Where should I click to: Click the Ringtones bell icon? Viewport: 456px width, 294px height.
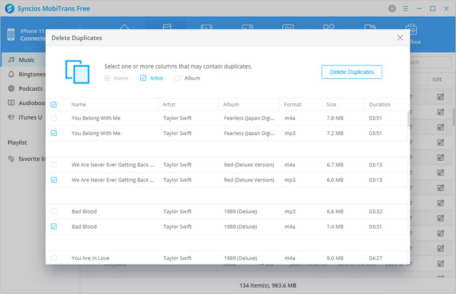pos(11,74)
